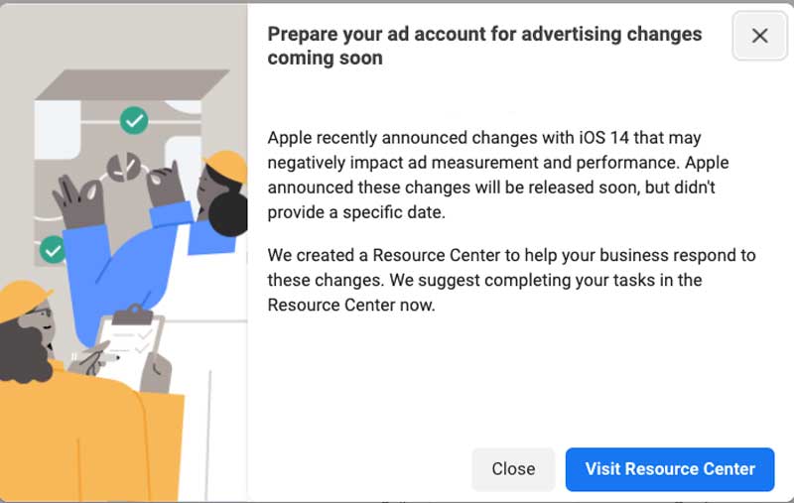This screenshot has width=794, height=503.
Task: Dismiss the dialog with the X icon
Action: pos(759,36)
